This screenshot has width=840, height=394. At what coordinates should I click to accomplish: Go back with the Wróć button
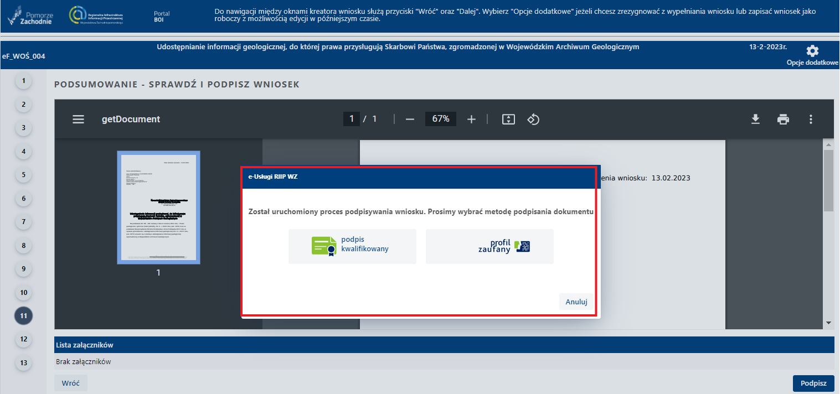(x=70, y=383)
